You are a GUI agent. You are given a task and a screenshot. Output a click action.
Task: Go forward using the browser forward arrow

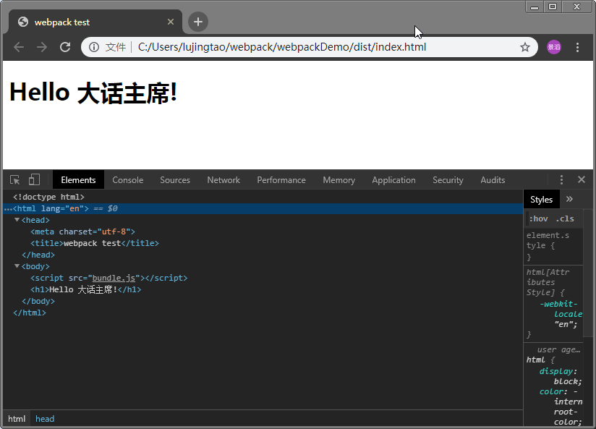tap(42, 47)
